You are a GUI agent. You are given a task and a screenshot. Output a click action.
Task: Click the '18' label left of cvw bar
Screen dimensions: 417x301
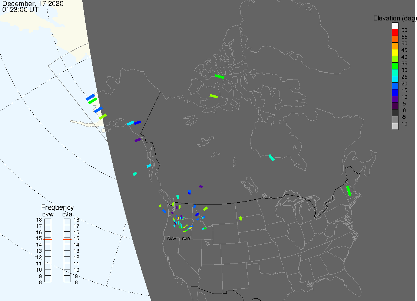point(39,220)
